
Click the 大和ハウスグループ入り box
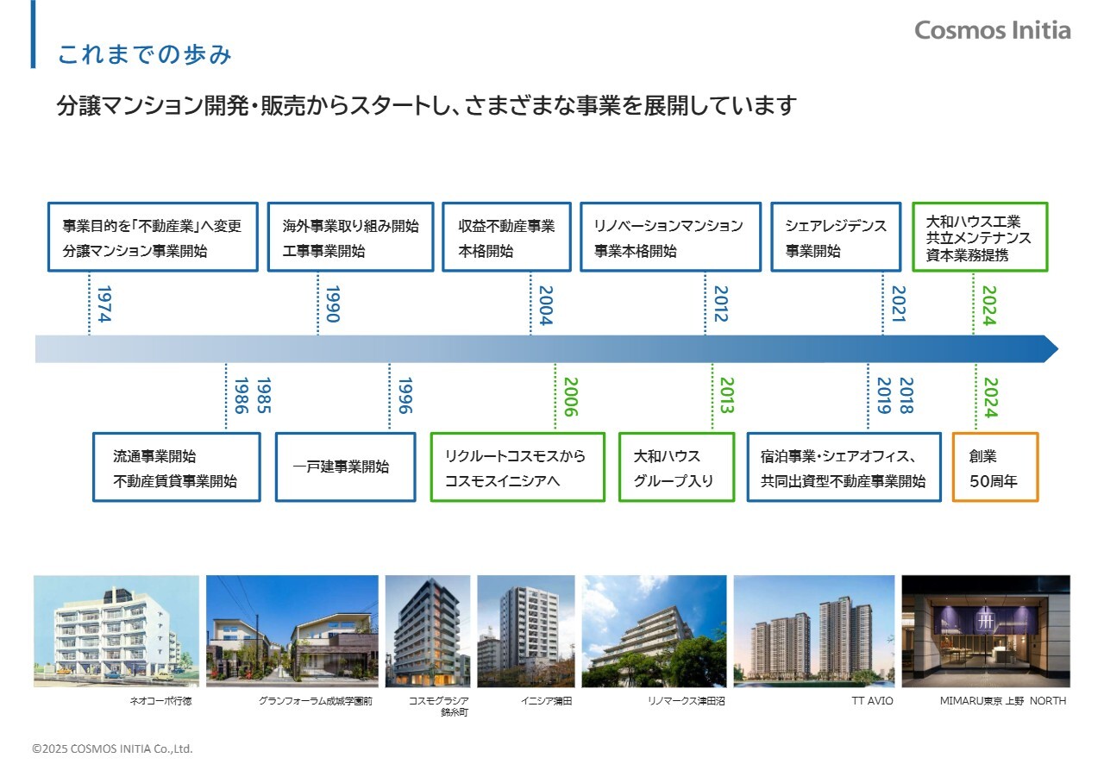[x=676, y=467]
